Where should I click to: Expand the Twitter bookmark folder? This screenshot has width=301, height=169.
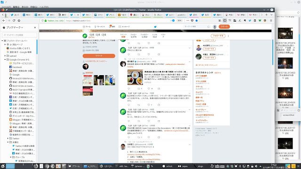click(x=8, y=138)
